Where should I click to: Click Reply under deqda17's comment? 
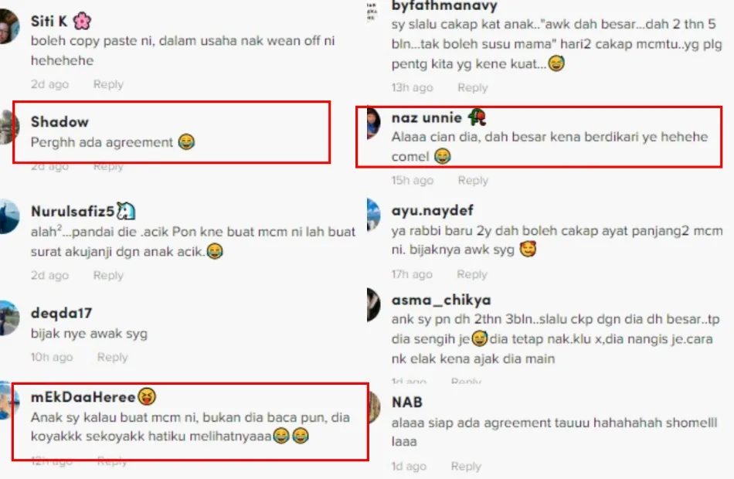coord(112,357)
